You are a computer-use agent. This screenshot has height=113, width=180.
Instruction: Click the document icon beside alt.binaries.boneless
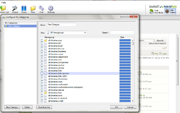pos(46,51)
